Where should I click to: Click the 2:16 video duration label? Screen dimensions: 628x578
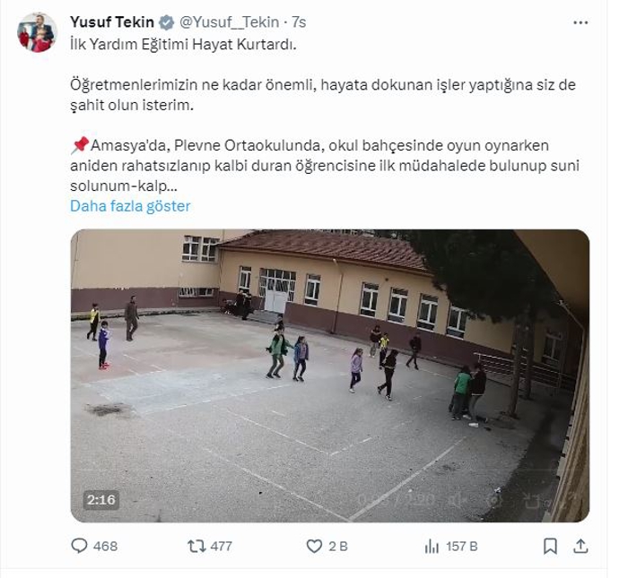point(100,500)
